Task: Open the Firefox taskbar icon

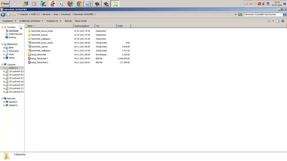Action: (70, 4)
